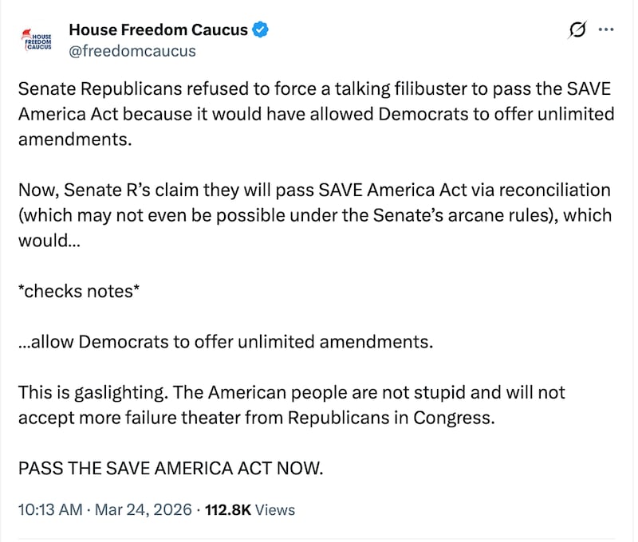Visit the @freedomcaucus handle
Image resolution: width=638 pixels, height=542 pixels.
click(132, 50)
